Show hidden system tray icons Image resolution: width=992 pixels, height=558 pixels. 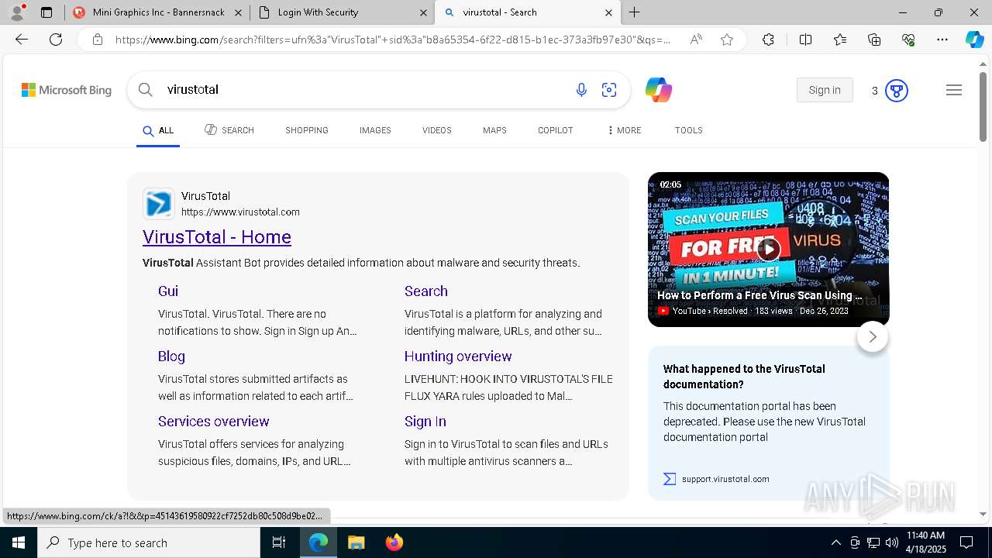tap(835, 542)
